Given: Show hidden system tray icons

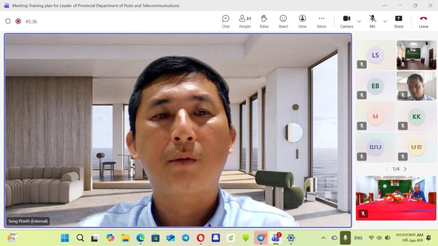Looking at the screenshot, I should tap(323, 238).
